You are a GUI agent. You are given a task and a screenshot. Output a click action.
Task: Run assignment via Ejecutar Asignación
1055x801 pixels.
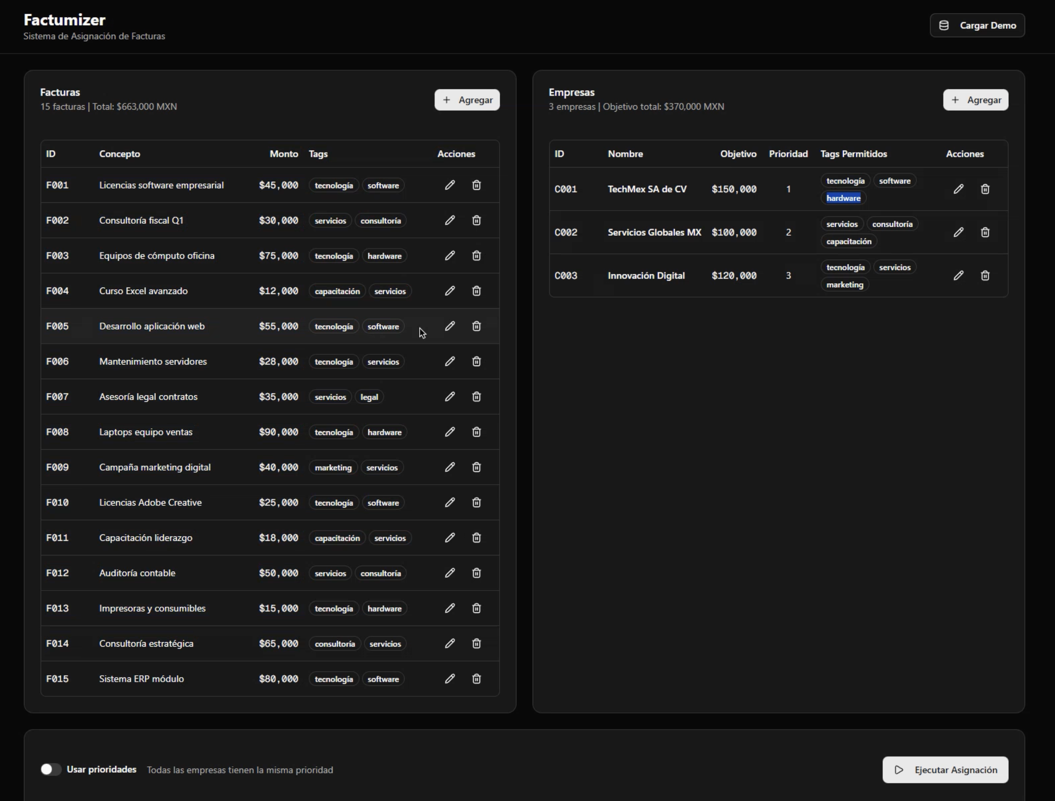click(944, 769)
